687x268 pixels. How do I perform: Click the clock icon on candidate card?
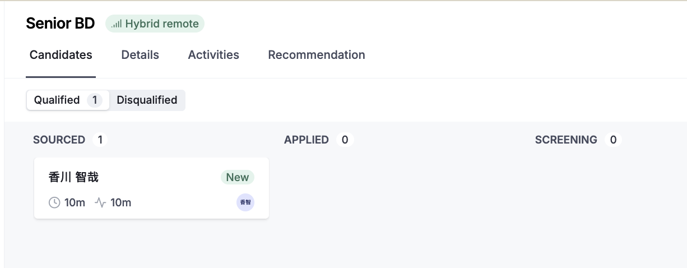pyautogui.click(x=54, y=202)
